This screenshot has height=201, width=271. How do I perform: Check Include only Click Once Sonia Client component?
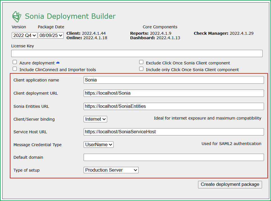point(141,69)
